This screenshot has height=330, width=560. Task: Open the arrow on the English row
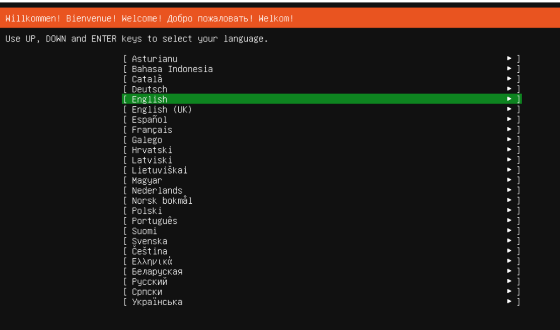coord(510,99)
